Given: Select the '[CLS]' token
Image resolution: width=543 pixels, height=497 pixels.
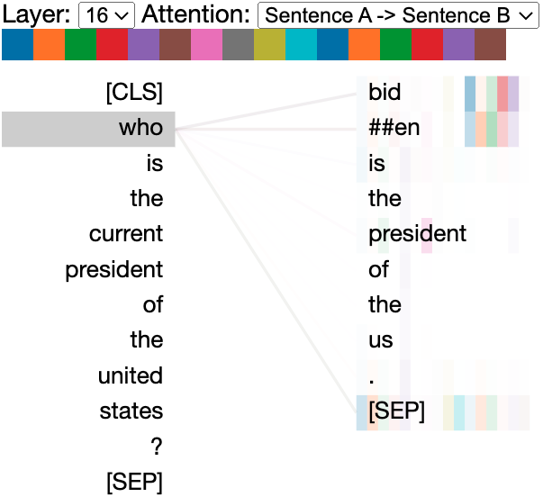Looking at the screenshot, I should tap(134, 92).
